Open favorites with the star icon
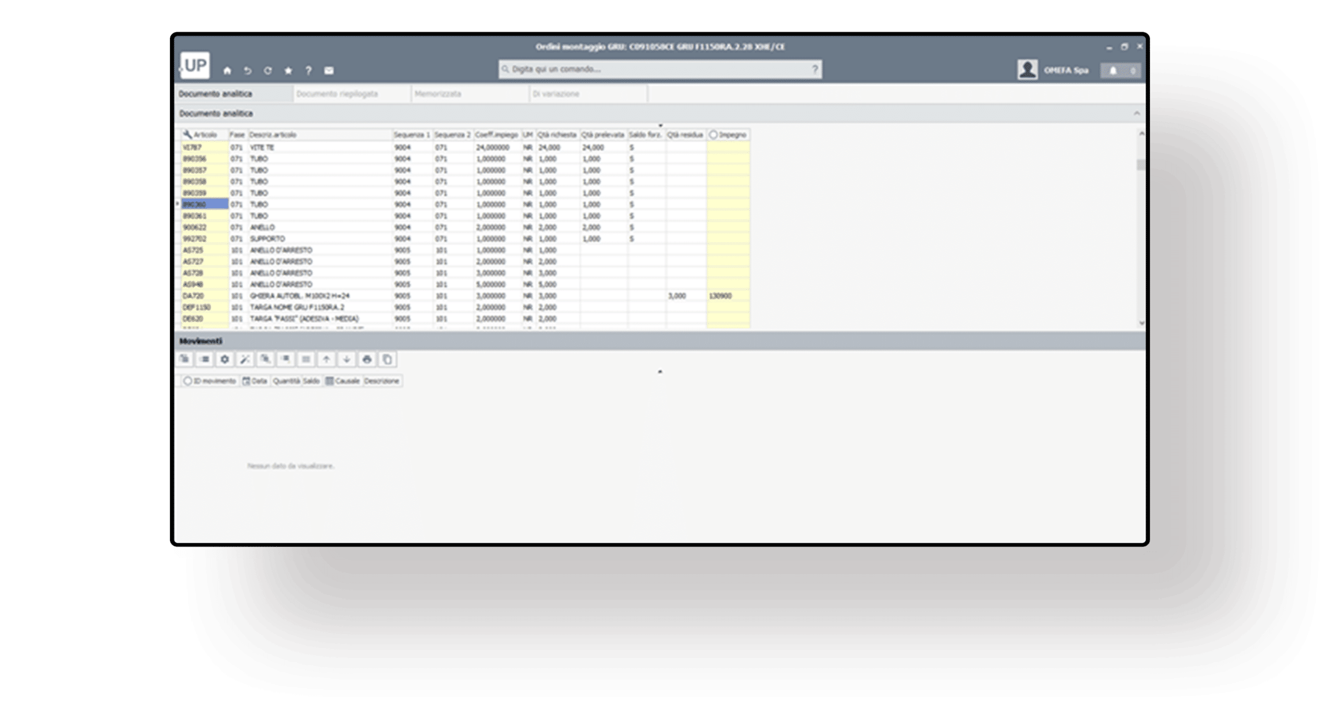Viewport: 1334px width, 710px height. 288,70
